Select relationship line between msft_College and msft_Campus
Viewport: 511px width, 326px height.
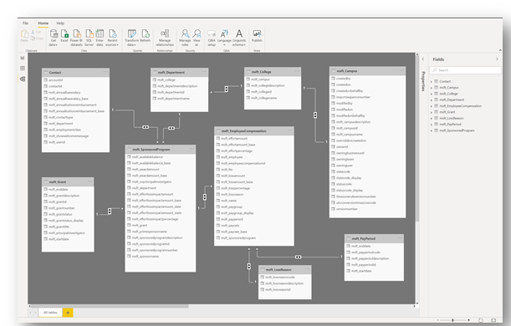click(315, 115)
